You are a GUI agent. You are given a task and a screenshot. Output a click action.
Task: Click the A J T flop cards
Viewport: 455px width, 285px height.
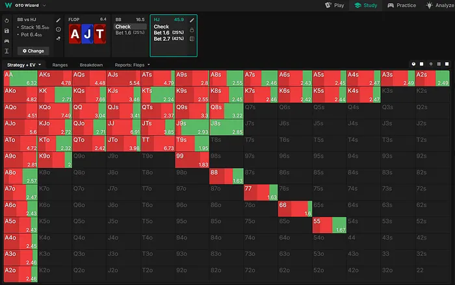click(x=88, y=34)
